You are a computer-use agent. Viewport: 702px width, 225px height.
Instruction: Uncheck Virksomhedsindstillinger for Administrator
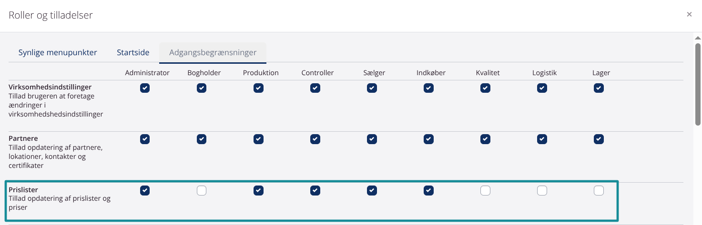145,88
